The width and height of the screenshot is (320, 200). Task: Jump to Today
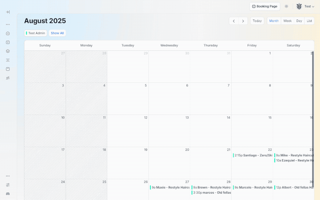257,21
